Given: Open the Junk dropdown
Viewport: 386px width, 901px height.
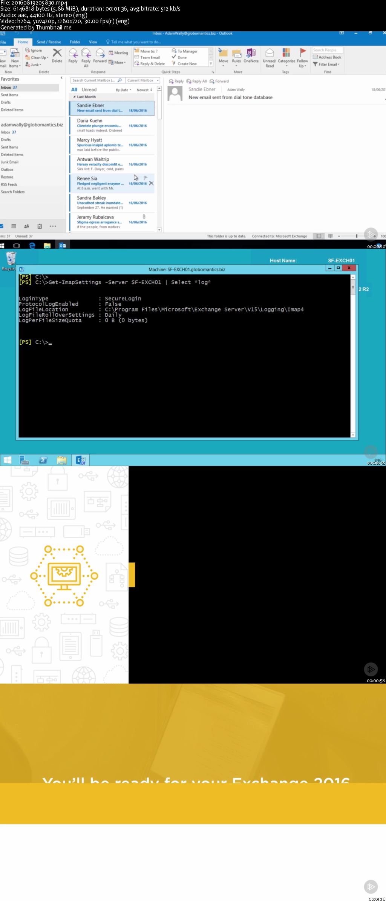Looking at the screenshot, I should pos(34,65).
